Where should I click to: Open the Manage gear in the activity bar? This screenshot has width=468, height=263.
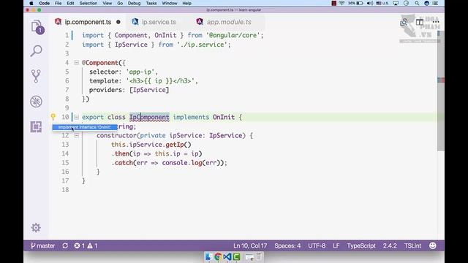(x=36, y=228)
